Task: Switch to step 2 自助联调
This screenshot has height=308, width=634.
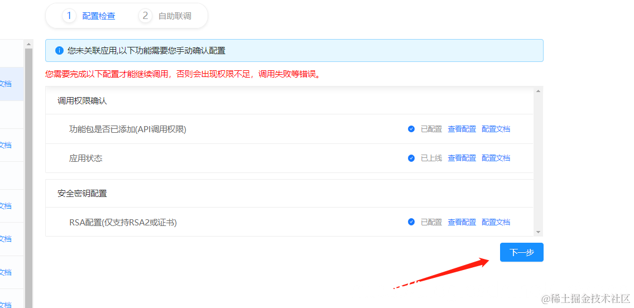Action: pos(165,16)
